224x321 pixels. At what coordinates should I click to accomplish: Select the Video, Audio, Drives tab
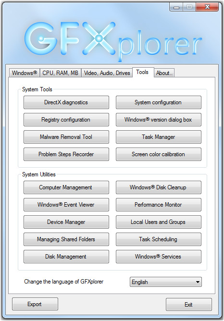click(107, 73)
